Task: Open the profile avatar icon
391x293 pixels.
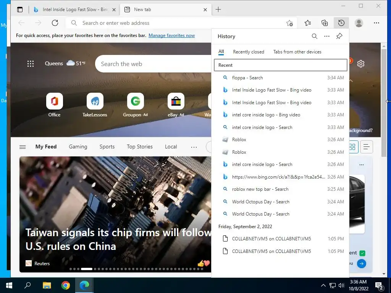Action: coord(359,23)
